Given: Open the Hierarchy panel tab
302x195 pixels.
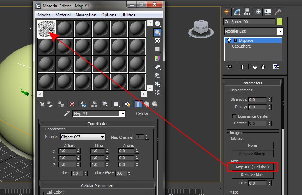Looking at the screenshot, I should pos(247,11).
